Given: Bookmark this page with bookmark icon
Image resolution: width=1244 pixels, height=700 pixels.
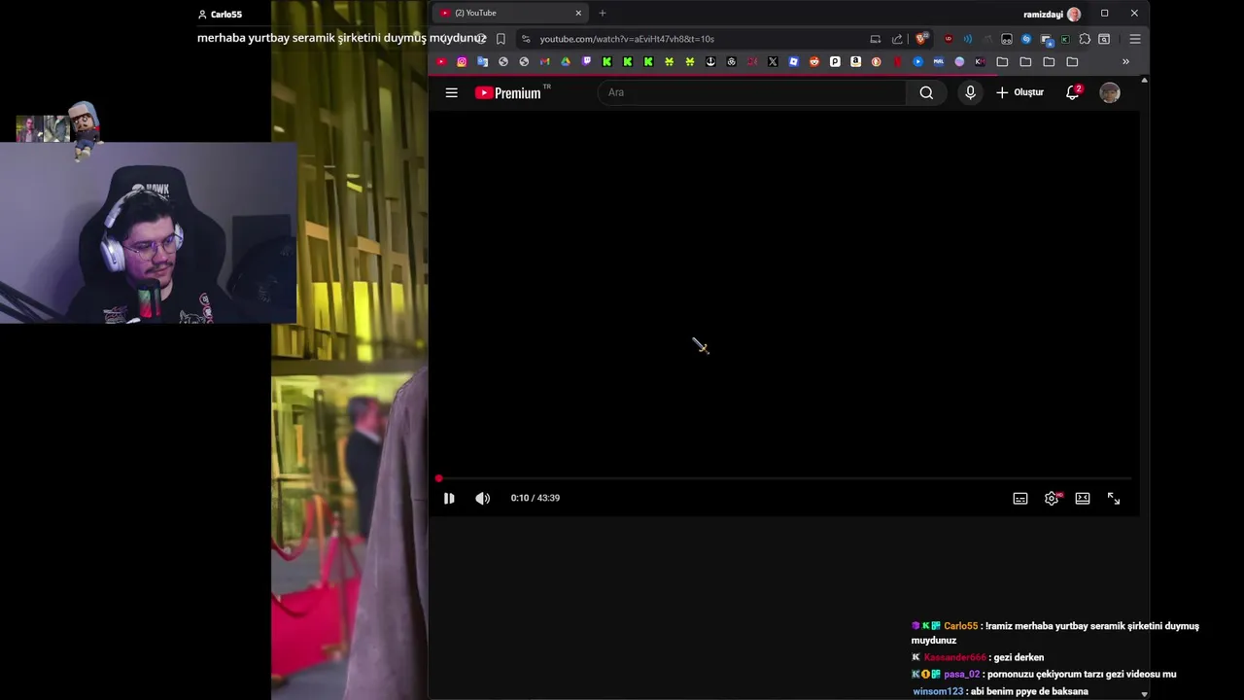Looking at the screenshot, I should [x=501, y=39].
